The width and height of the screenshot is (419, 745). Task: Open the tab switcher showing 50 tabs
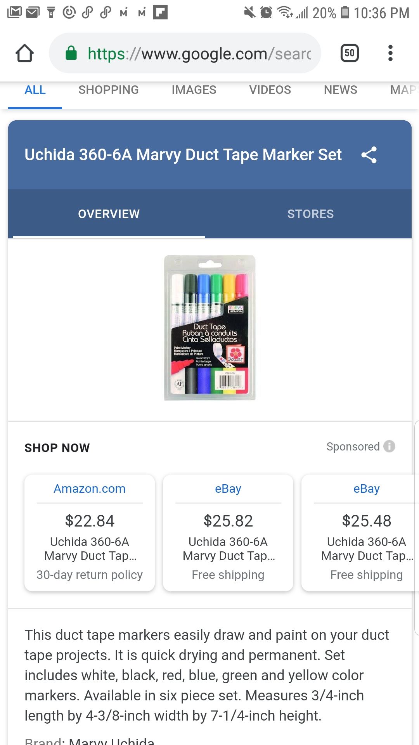coord(349,53)
